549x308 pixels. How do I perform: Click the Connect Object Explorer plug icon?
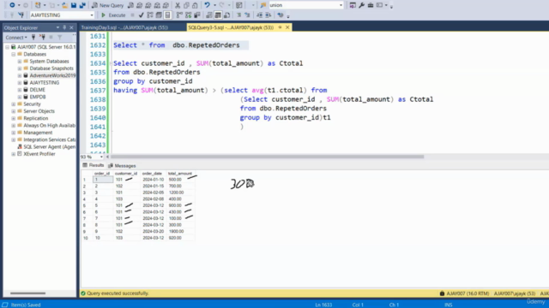tap(33, 38)
